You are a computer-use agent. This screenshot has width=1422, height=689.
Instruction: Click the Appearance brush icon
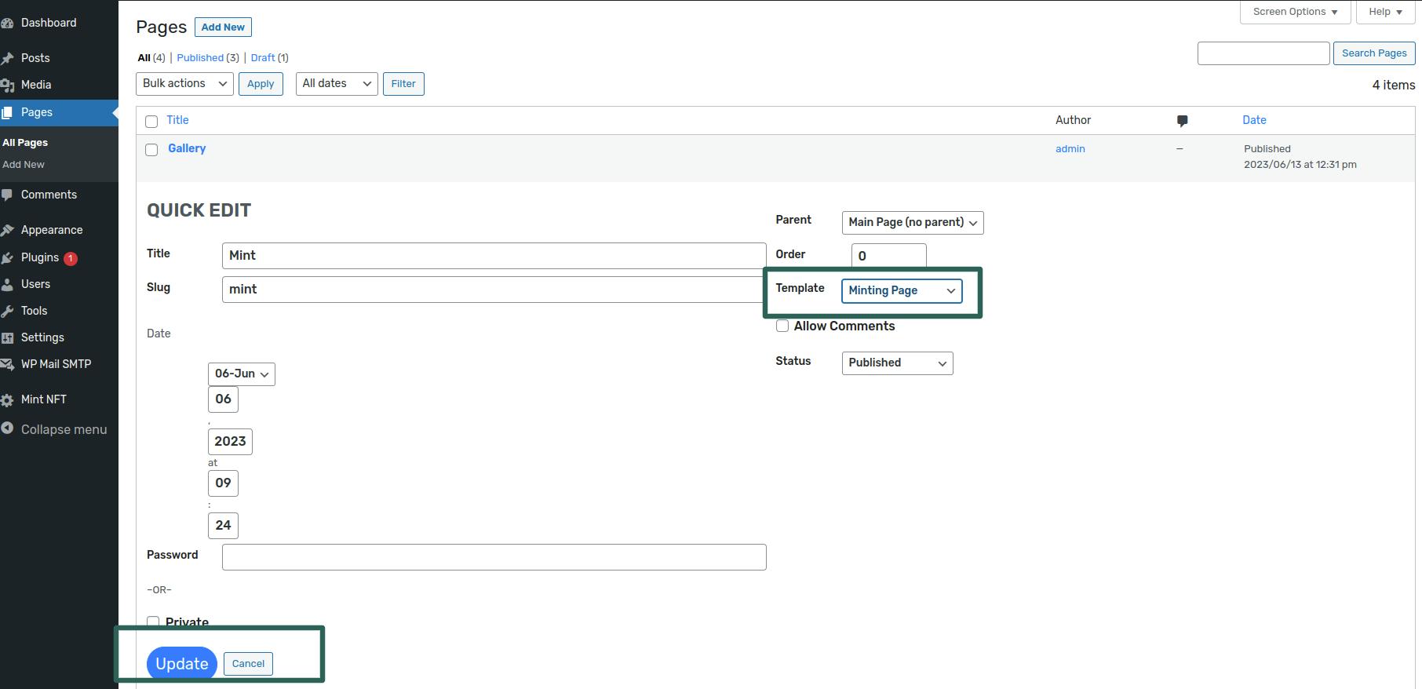[7, 230]
